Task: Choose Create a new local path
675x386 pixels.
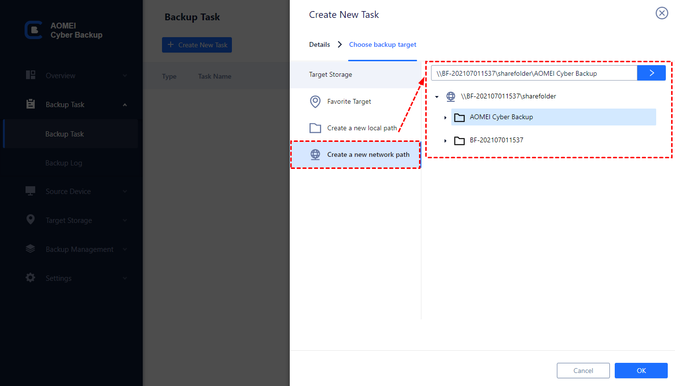Action: (355, 128)
